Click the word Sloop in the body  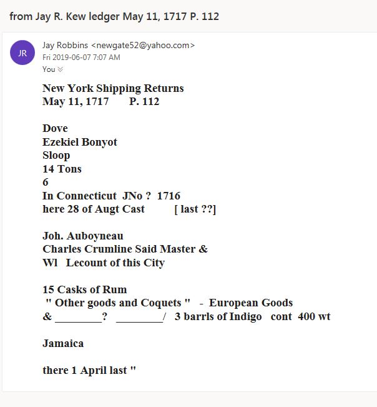(x=56, y=156)
